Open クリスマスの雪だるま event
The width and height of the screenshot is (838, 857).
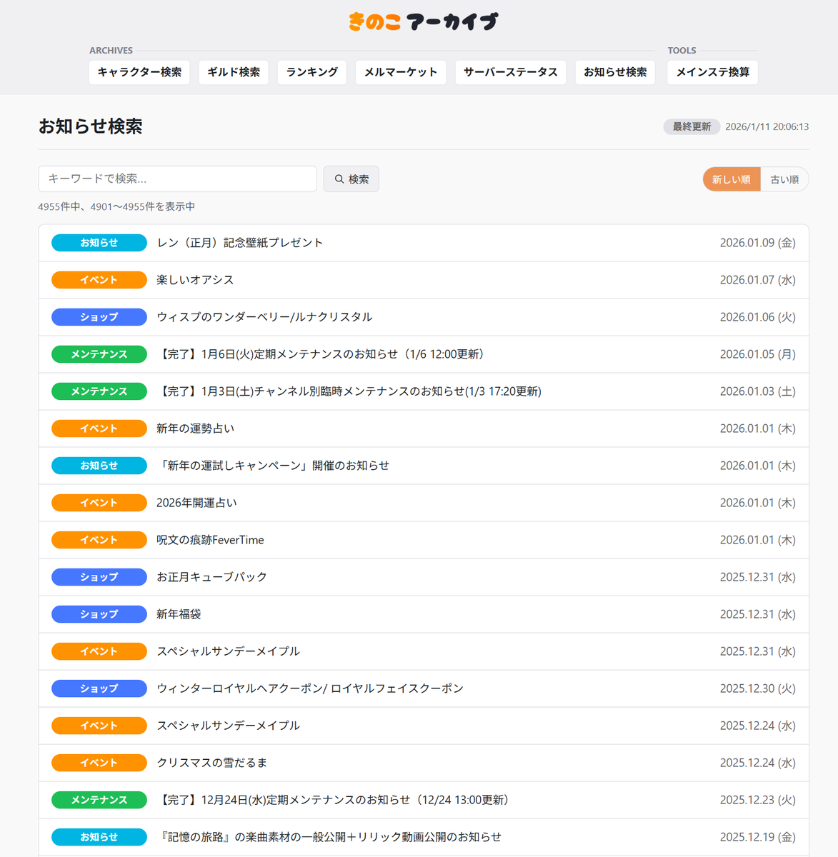click(424, 763)
